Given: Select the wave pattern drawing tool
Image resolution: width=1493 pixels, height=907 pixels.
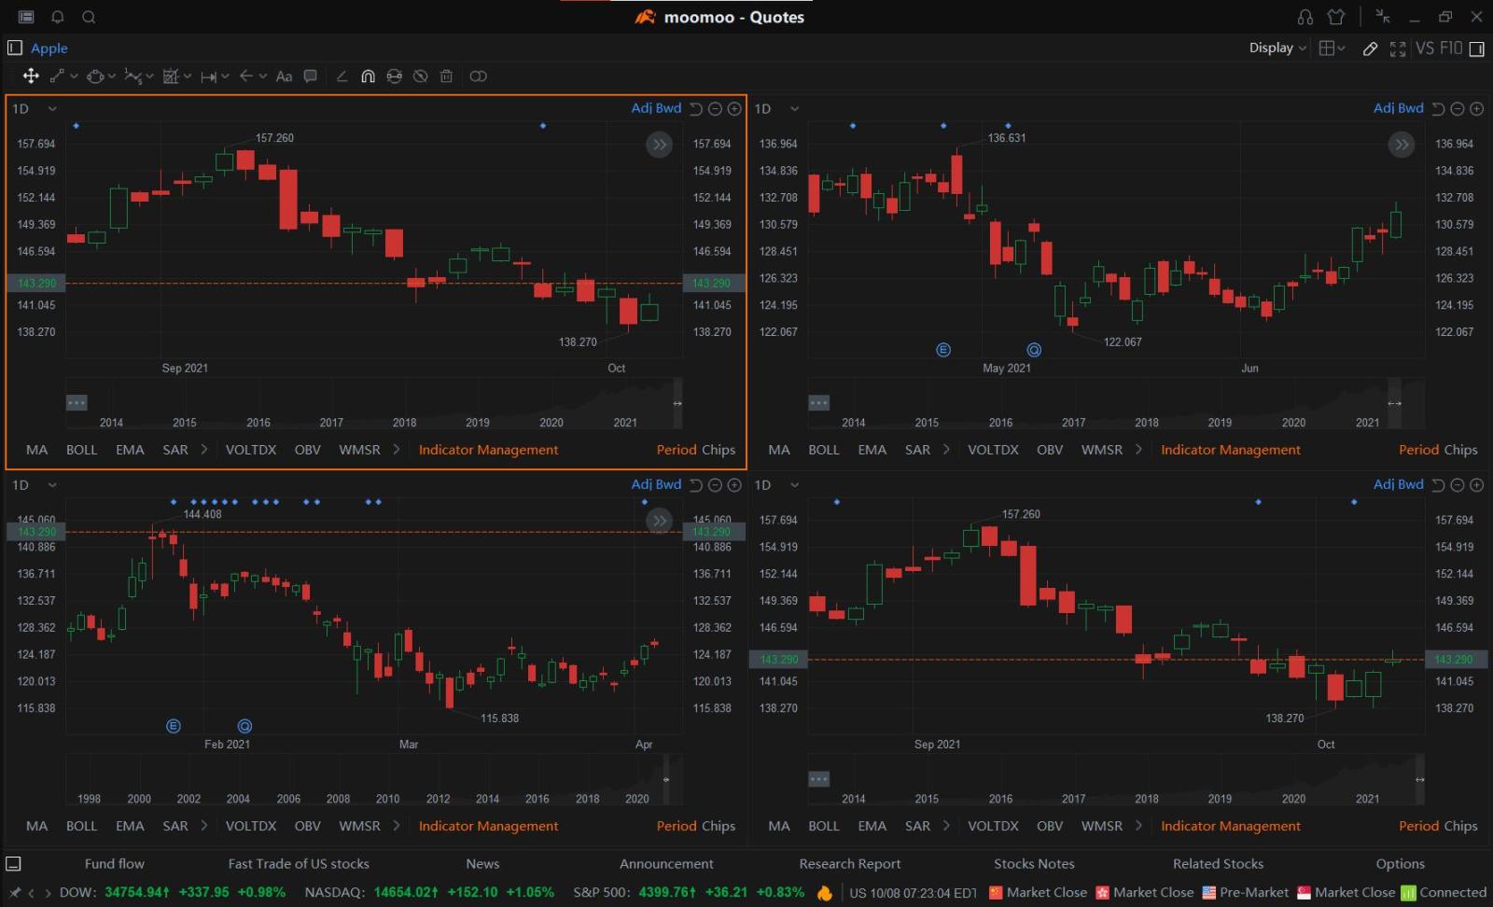Looking at the screenshot, I should pos(133,77).
